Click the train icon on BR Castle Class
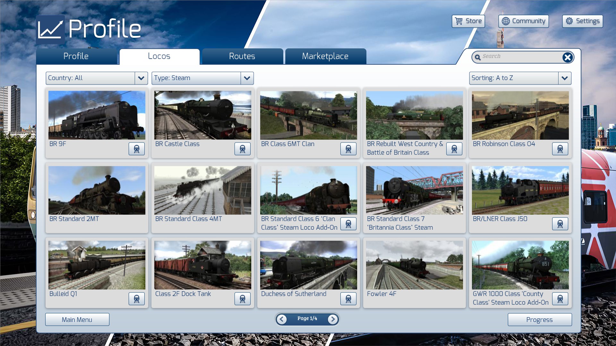Viewport: 616px width, 346px height. tap(243, 149)
